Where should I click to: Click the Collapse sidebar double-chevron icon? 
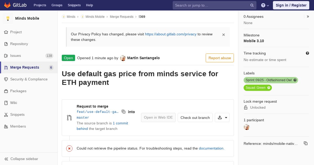click(x=6, y=159)
